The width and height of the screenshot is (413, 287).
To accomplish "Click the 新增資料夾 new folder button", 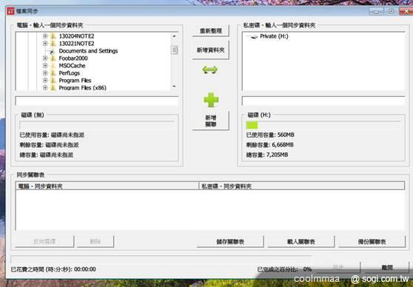I will tap(210, 50).
